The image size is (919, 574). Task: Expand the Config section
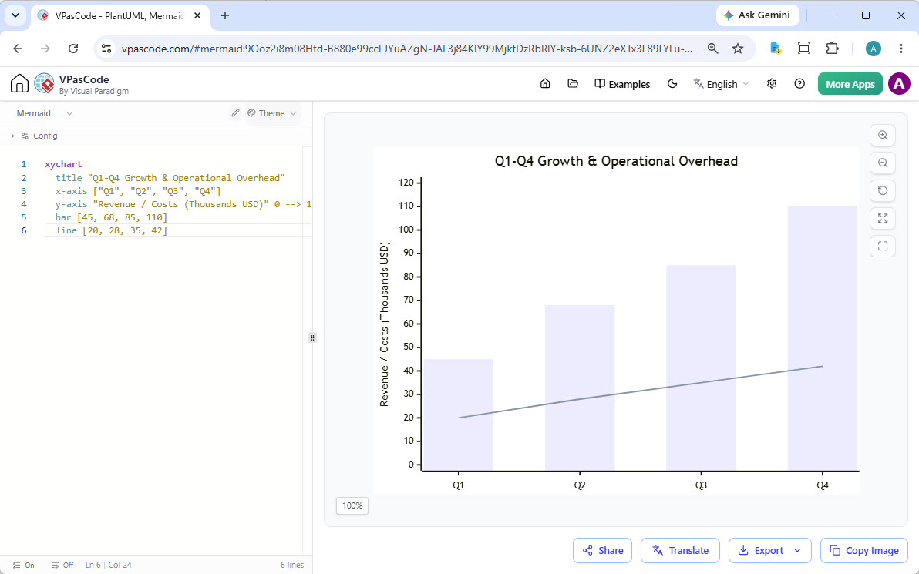[x=34, y=136]
